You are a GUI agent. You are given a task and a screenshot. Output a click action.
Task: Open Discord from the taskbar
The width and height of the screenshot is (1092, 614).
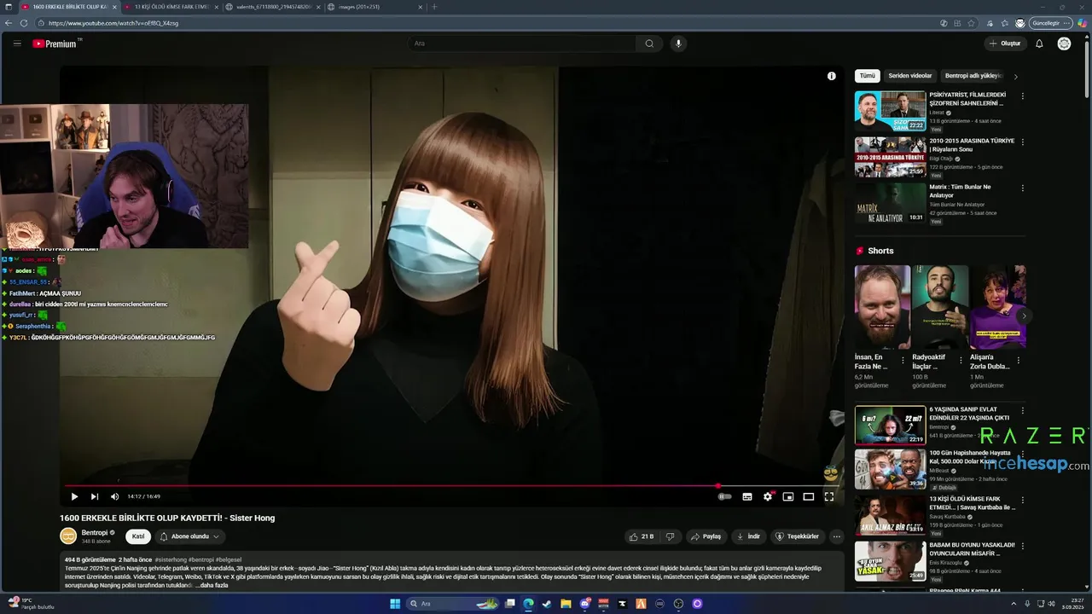coord(584,604)
